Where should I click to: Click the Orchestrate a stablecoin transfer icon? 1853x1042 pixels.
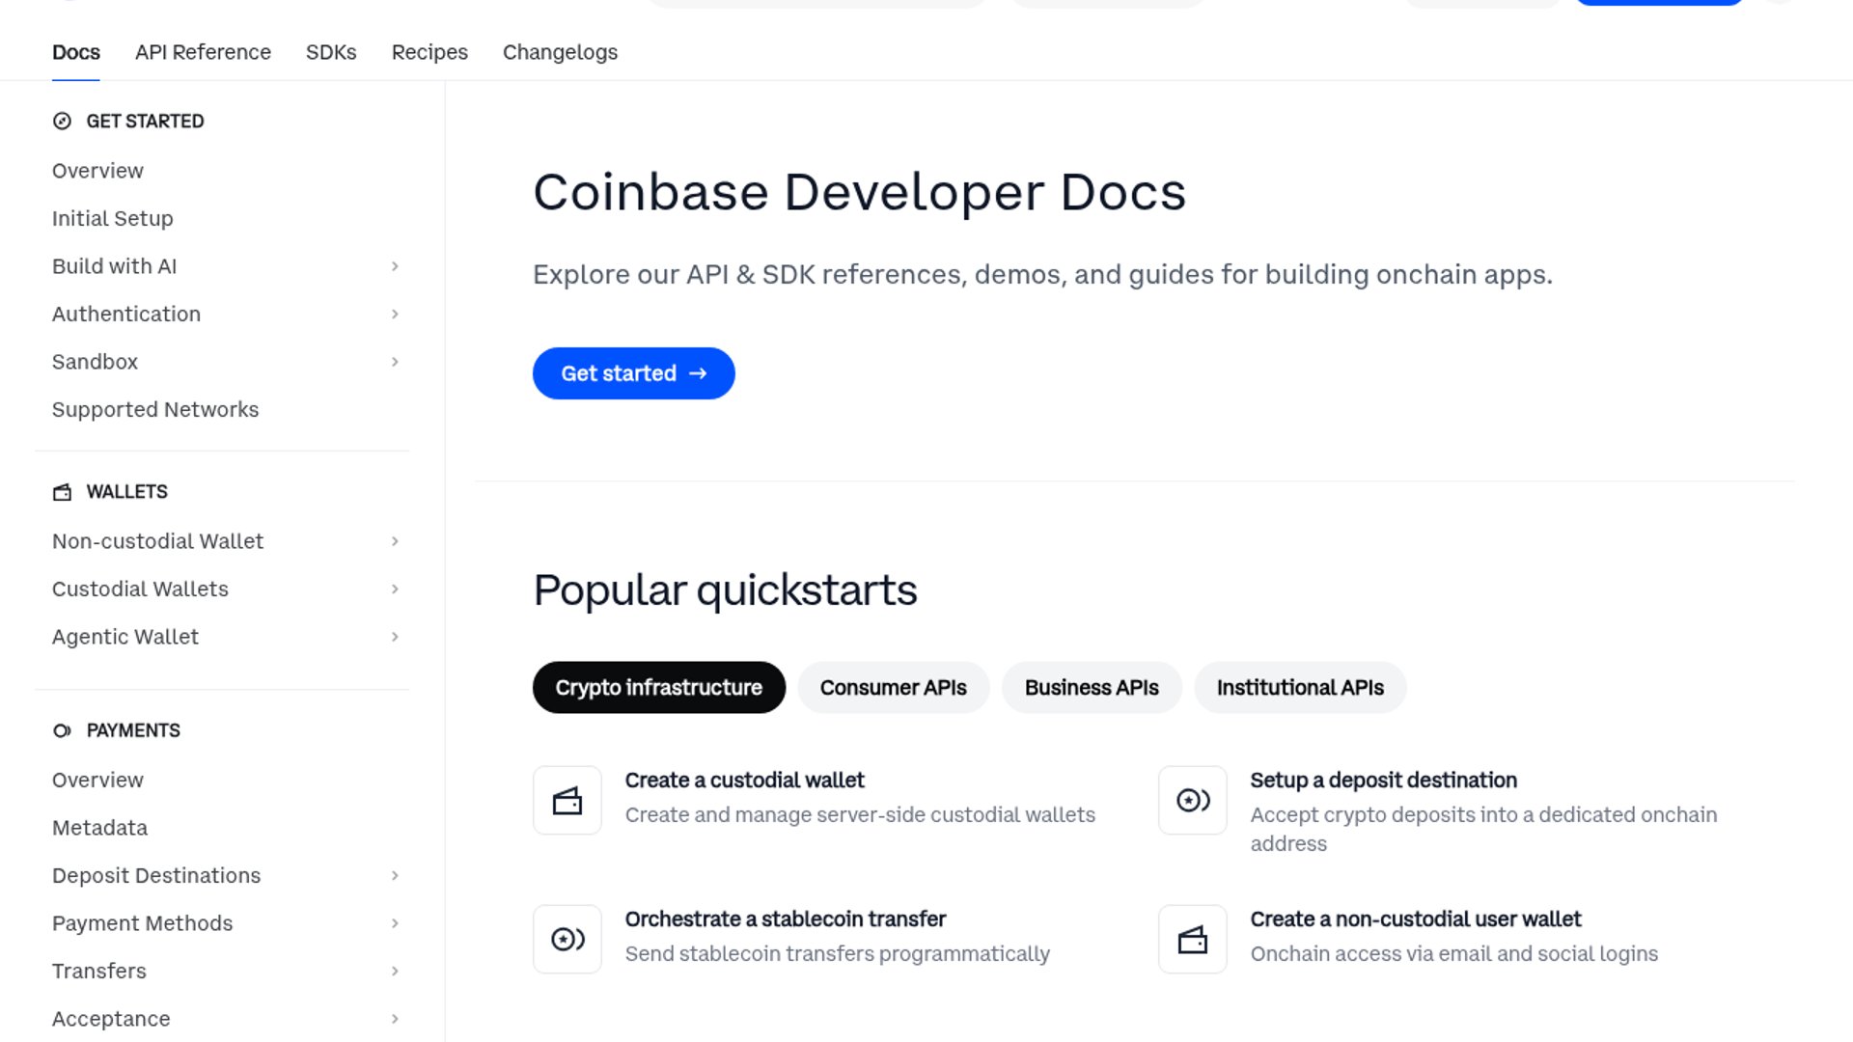pos(567,939)
